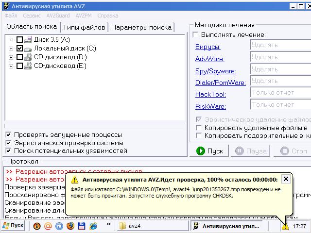The image size is (311, 233).
Task: Select CD-дисковод (E:) label in tree
Action: 60,66
